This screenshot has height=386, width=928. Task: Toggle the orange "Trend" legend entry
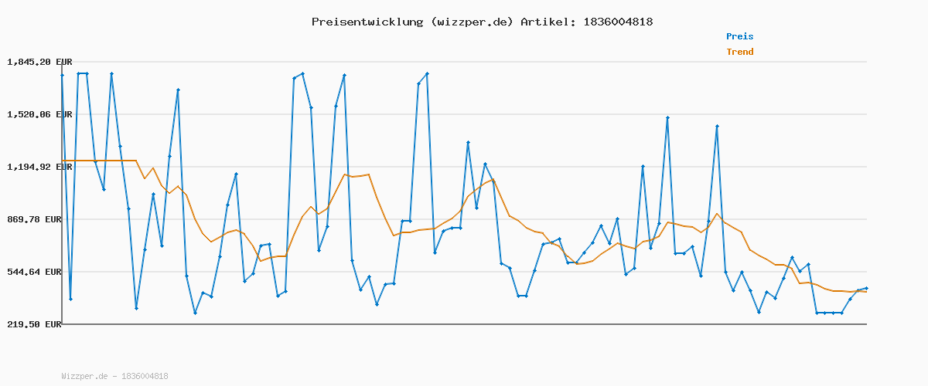pyautogui.click(x=739, y=52)
